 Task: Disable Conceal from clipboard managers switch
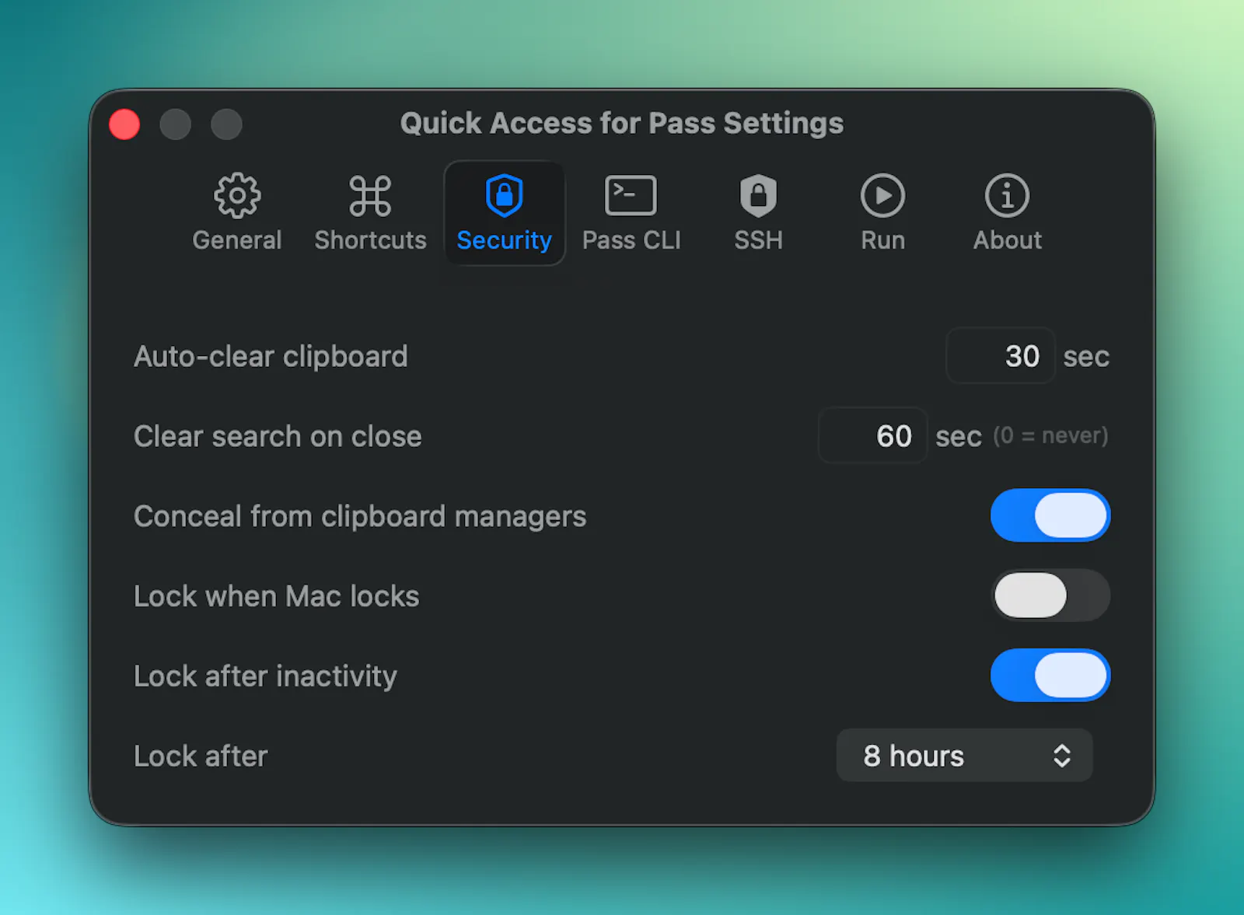1050,515
